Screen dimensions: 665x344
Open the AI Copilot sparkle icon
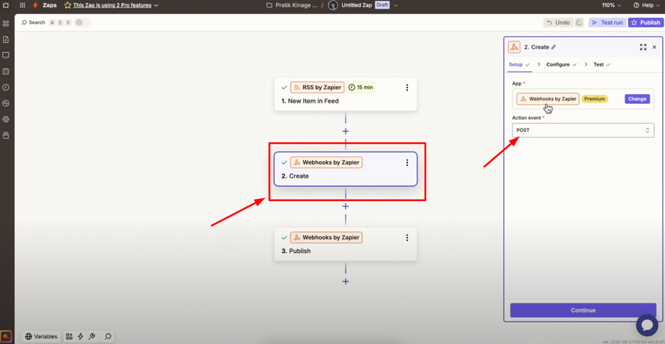6,336
